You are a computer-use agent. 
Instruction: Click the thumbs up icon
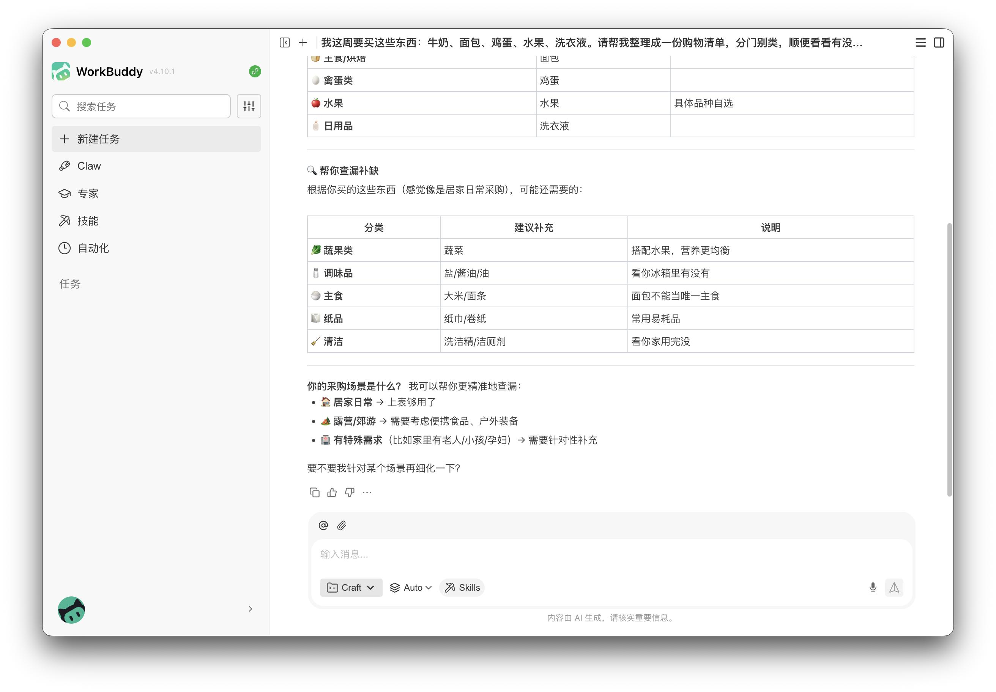[x=332, y=492]
